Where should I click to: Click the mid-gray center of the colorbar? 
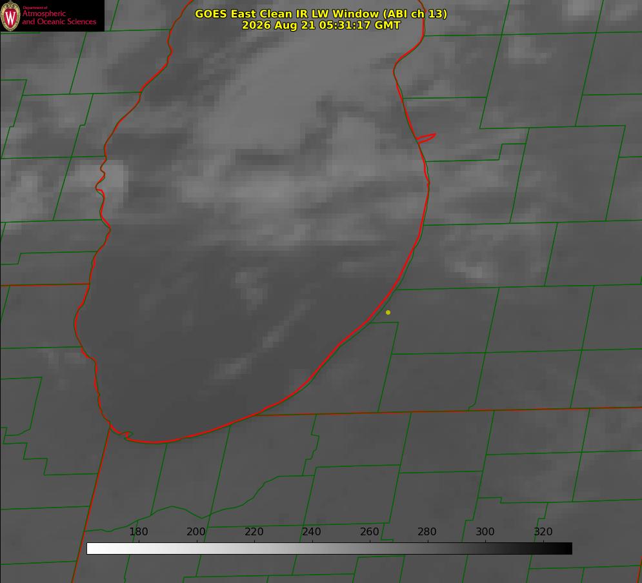pos(329,549)
